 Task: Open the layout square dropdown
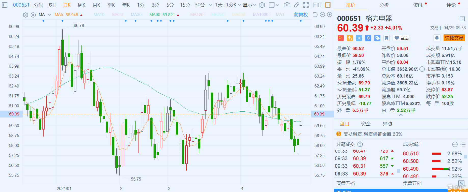pos(274,5)
